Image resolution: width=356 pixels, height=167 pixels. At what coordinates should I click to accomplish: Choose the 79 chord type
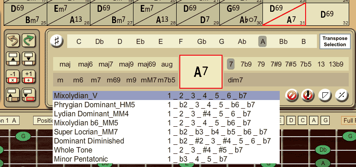point(261,64)
